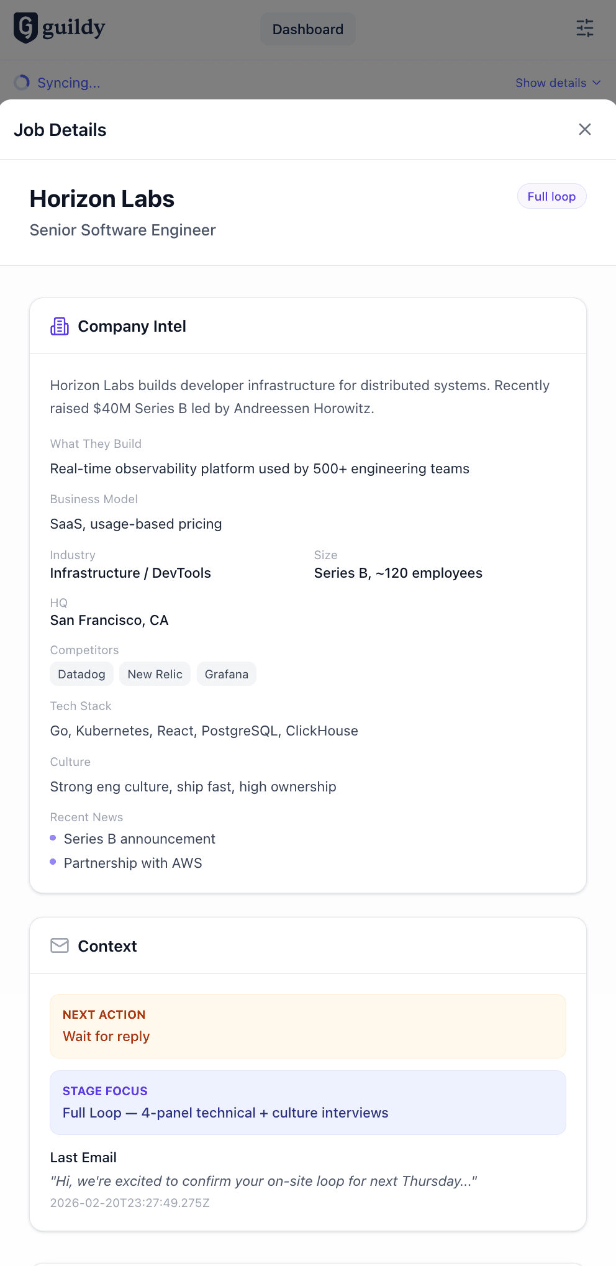Screen dimensions: 616x1266
Task: Expand Show details in the syncing banner
Action: click(x=551, y=82)
